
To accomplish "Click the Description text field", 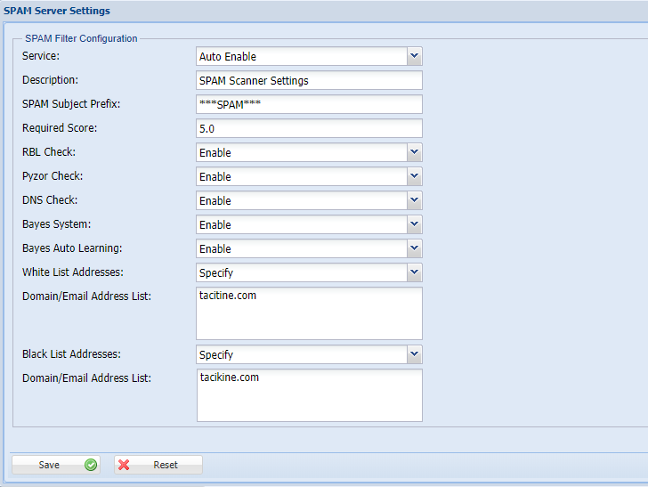I will tap(309, 80).
